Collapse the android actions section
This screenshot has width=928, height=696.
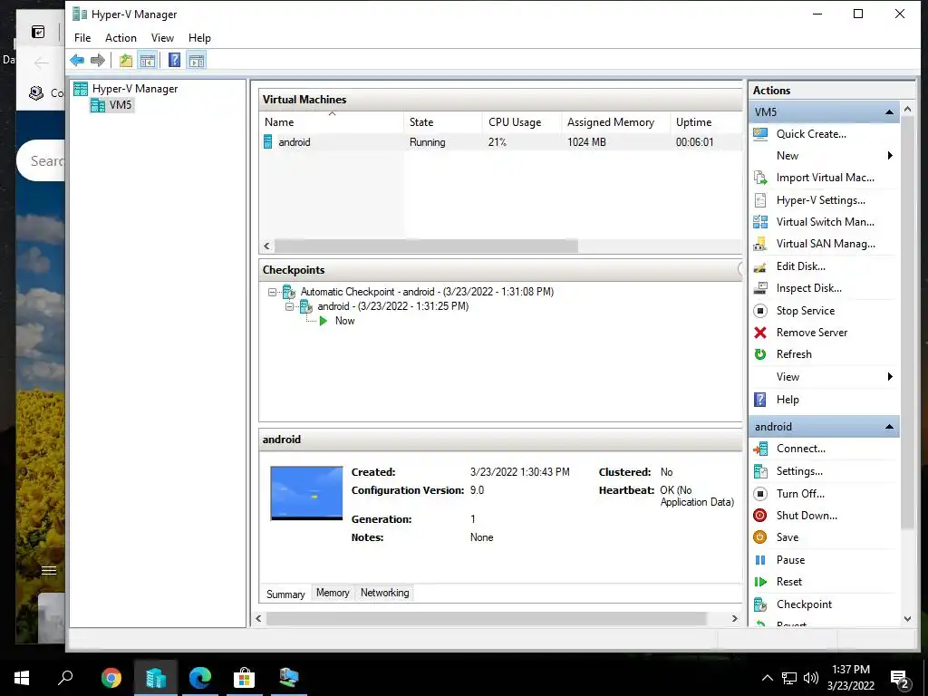889,427
